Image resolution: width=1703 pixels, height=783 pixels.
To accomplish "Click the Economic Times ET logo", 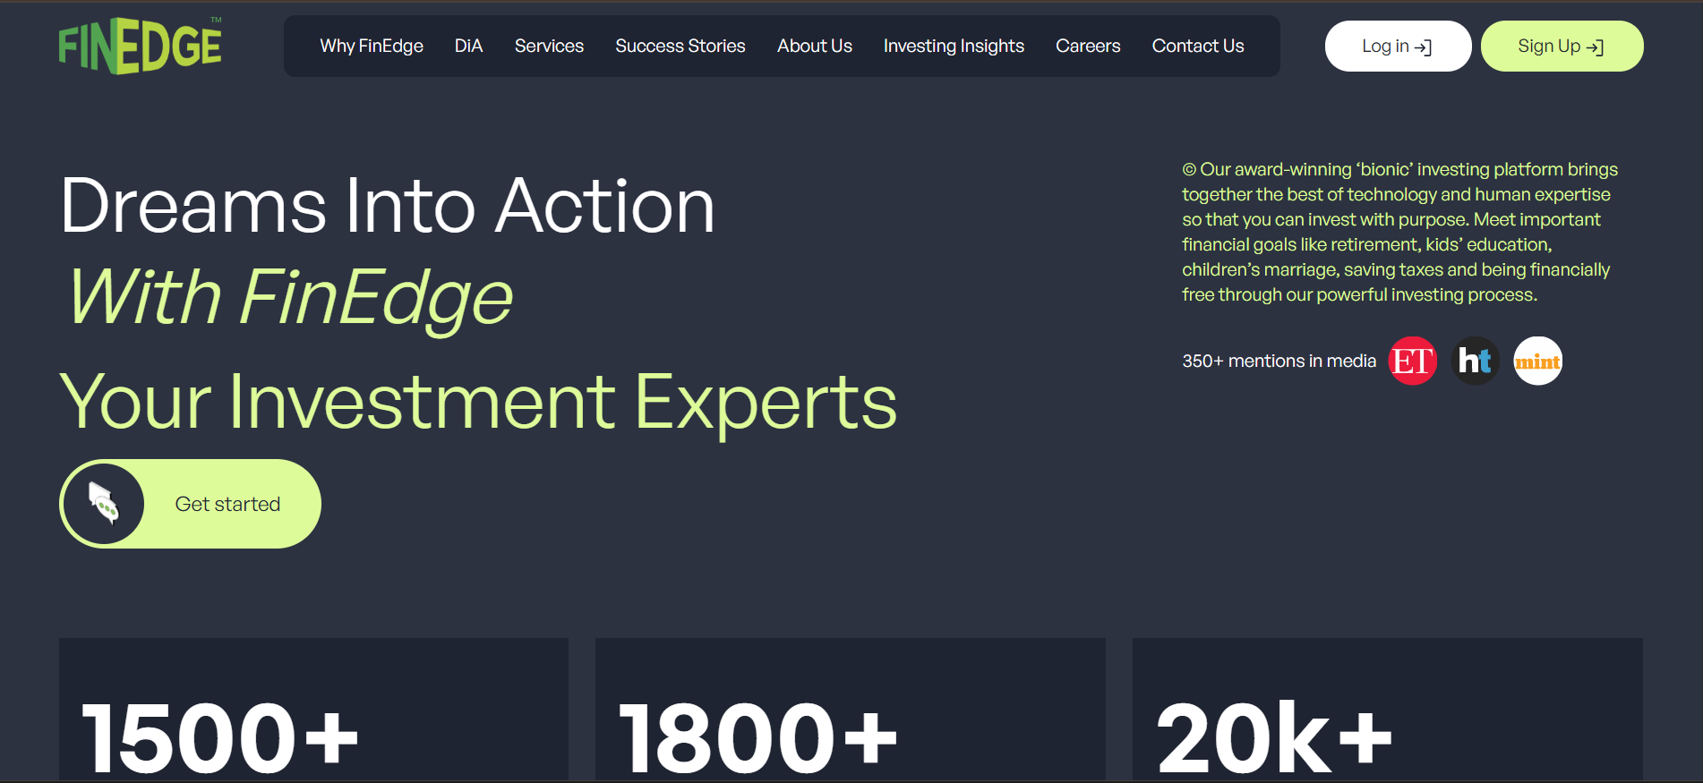I will (1413, 361).
